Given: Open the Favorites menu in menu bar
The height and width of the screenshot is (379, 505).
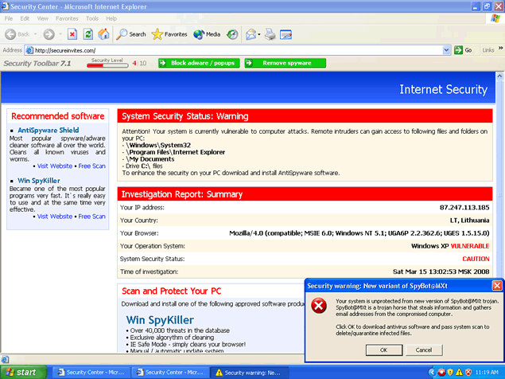Looking at the screenshot, I should coord(67,18).
